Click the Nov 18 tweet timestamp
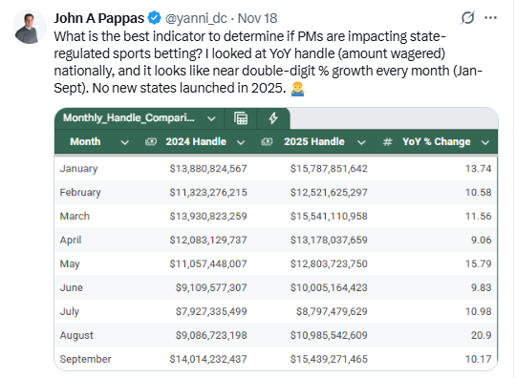This screenshot has height=378, width=516. click(x=257, y=18)
